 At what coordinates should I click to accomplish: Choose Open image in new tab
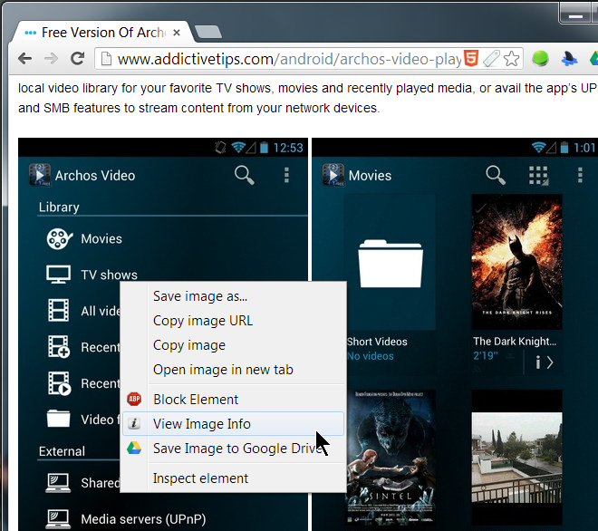click(233, 370)
